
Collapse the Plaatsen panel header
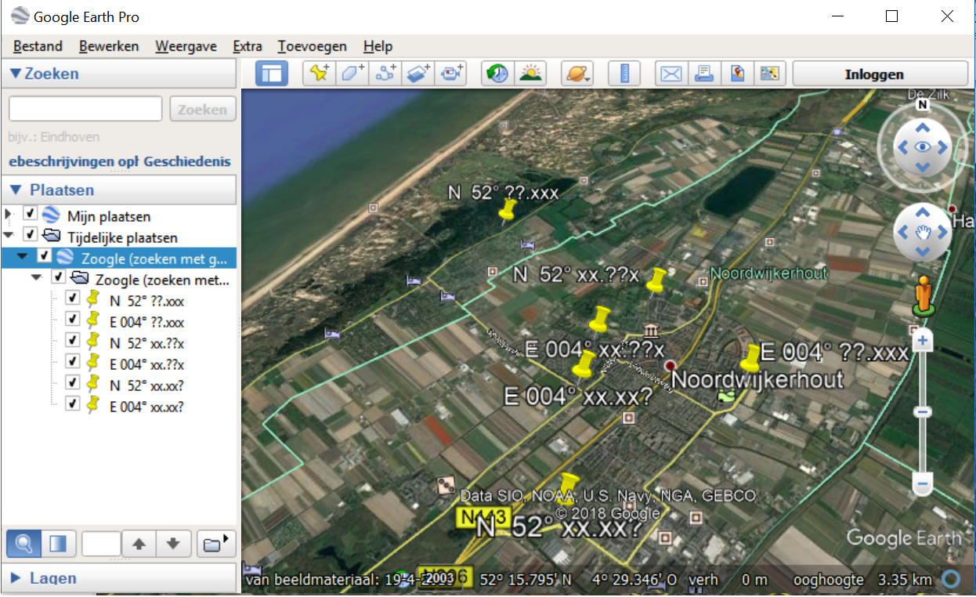click(119, 190)
